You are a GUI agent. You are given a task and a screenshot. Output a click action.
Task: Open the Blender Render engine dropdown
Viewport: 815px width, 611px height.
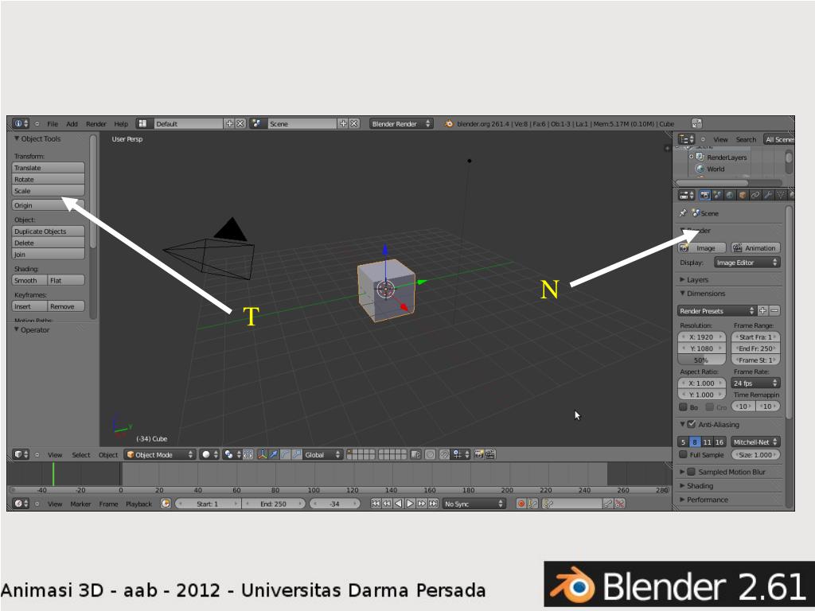[401, 123]
